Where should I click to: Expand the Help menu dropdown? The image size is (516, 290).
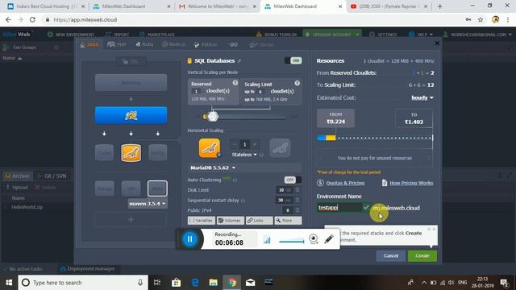click(421, 34)
